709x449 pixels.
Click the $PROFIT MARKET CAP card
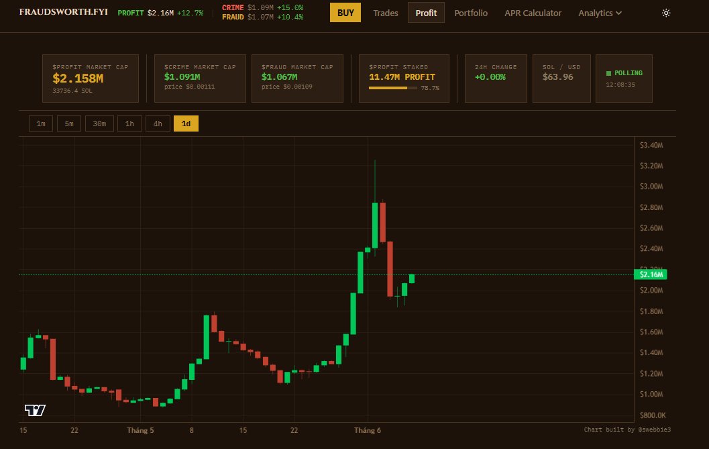coord(91,79)
